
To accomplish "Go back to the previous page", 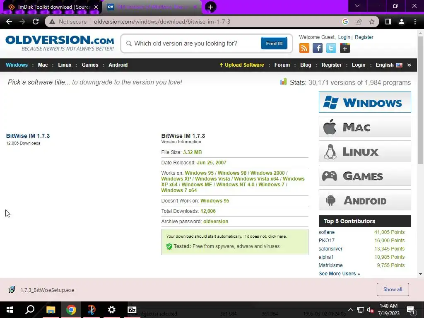I will pyautogui.click(x=9, y=22).
